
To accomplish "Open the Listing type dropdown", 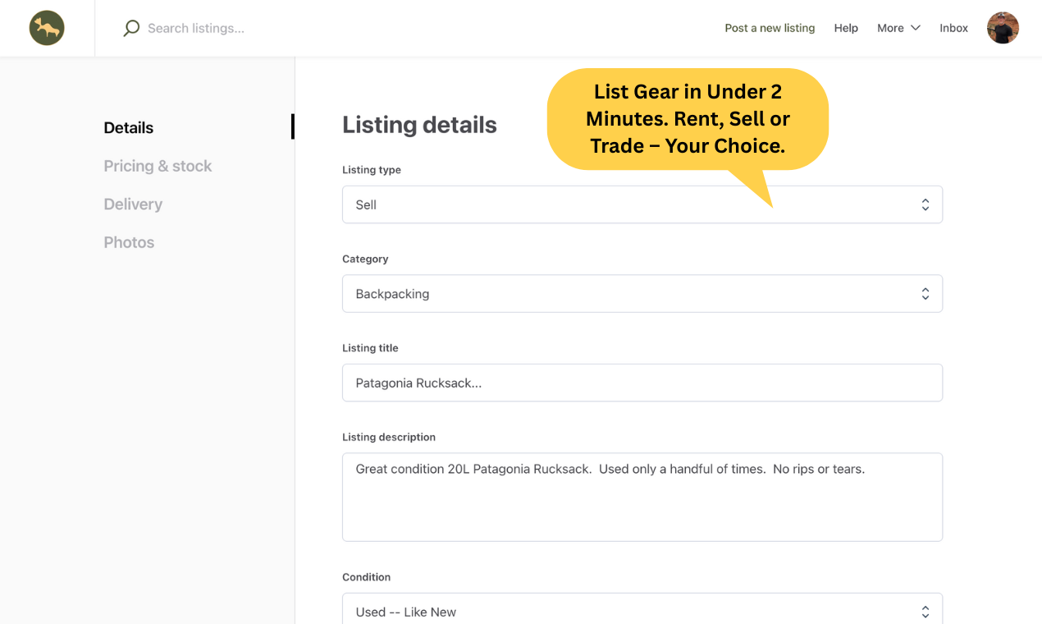I will (x=642, y=204).
